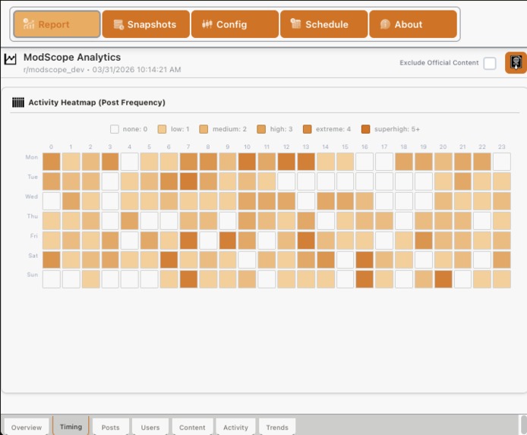The image size is (527, 435).
Task: Click the orange export report button
Action: pos(516,62)
